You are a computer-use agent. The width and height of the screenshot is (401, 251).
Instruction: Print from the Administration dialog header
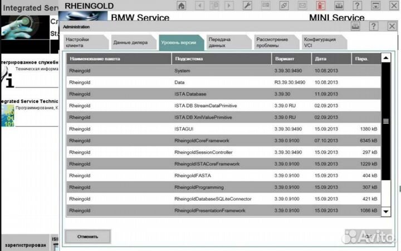pyautogui.click(x=355, y=26)
